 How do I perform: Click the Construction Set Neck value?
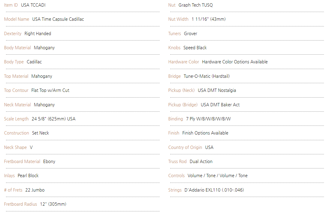coord(41,133)
